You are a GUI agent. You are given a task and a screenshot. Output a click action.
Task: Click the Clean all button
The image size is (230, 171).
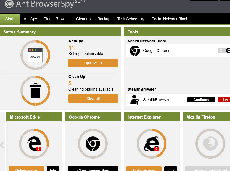pos(93,99)
